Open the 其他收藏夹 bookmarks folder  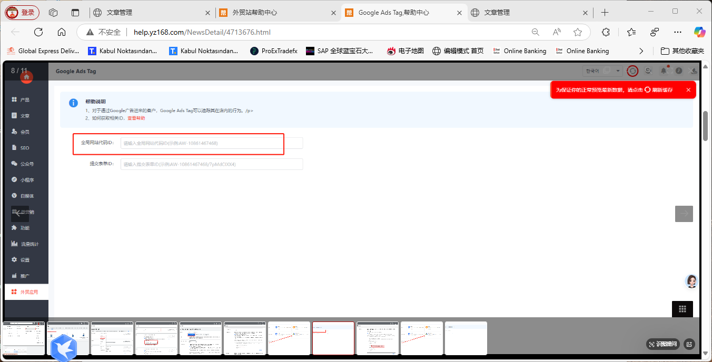click(x=683, y=51)
